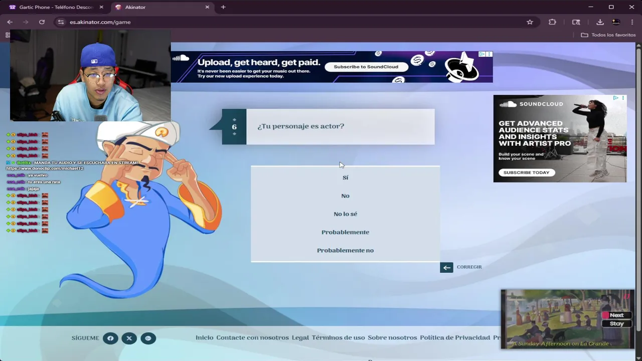Answer Sí to the actor question

click(x=345, y=177)
